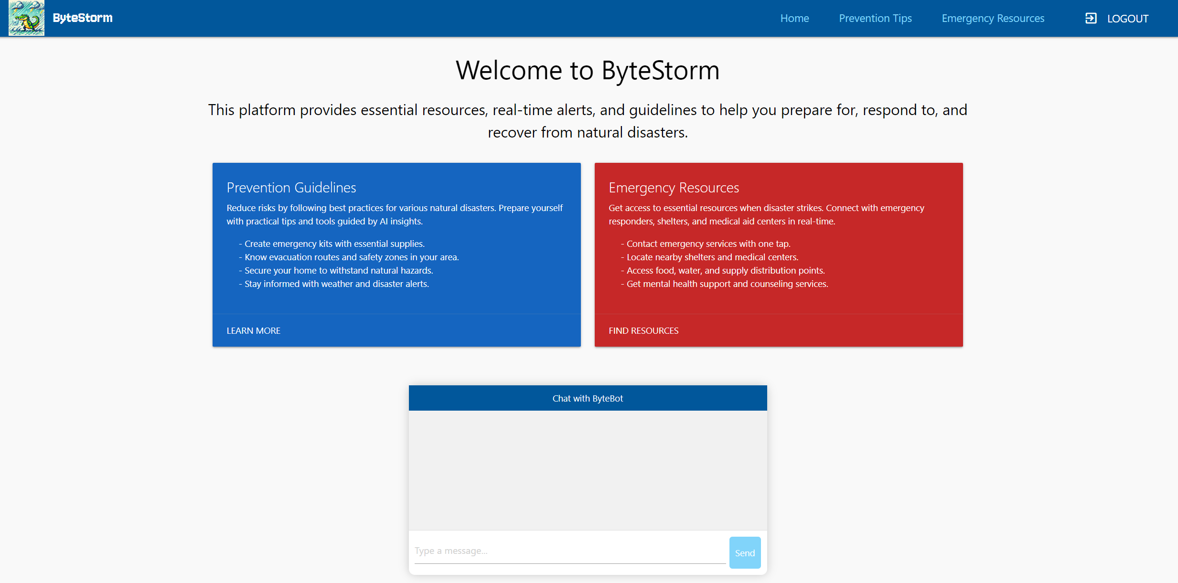This screenshot has width=1178, height=583.
Task: Click 'Get mental health support' list item
Action: (727, 284)
